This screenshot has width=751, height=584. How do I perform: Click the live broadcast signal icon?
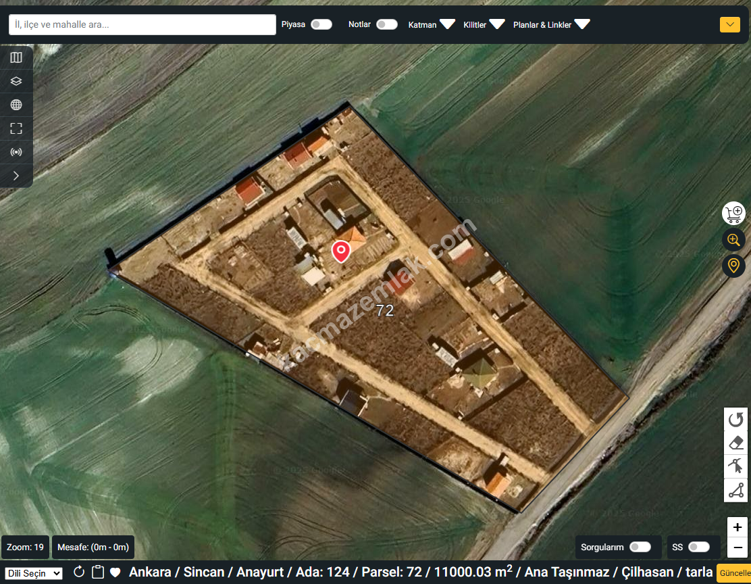click(16, 152)
